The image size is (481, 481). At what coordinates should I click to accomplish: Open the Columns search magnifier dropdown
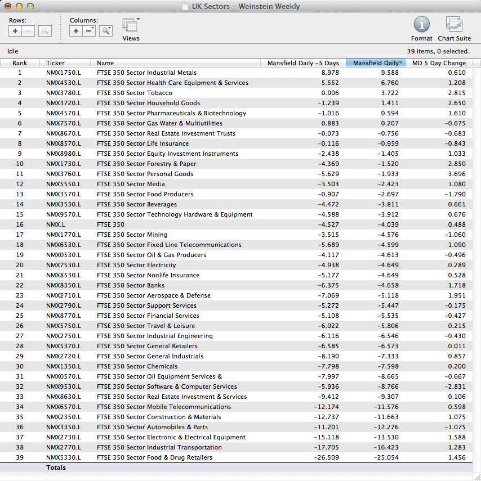[x=105, y=31]
